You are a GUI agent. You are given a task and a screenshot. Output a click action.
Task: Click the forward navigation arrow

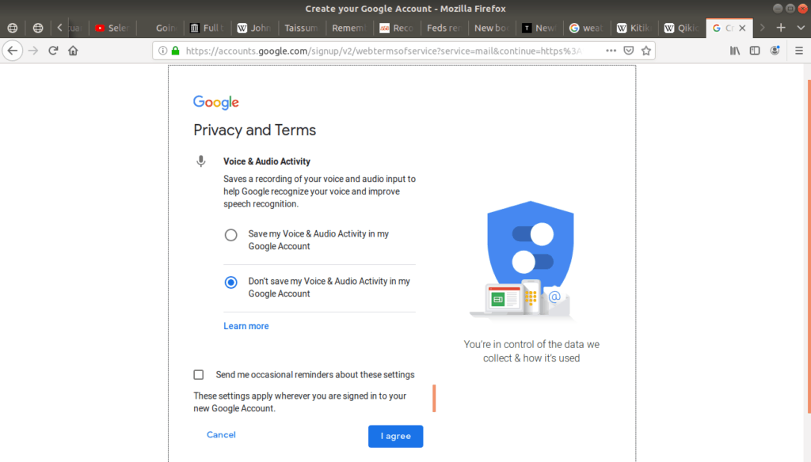(x=33, y=51)
